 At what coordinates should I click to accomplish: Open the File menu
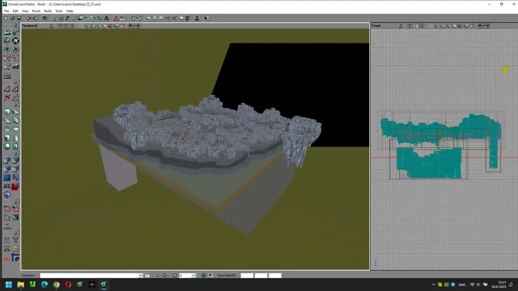(x=6, y=11)
